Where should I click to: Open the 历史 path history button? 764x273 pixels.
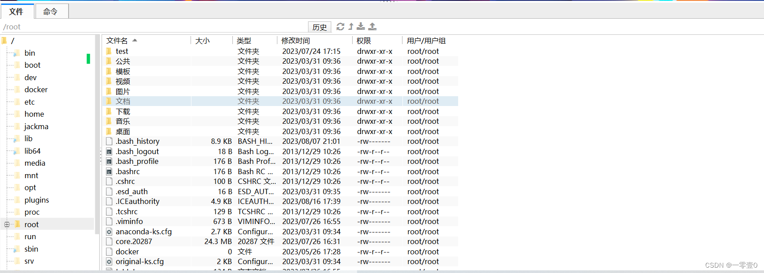320,27
